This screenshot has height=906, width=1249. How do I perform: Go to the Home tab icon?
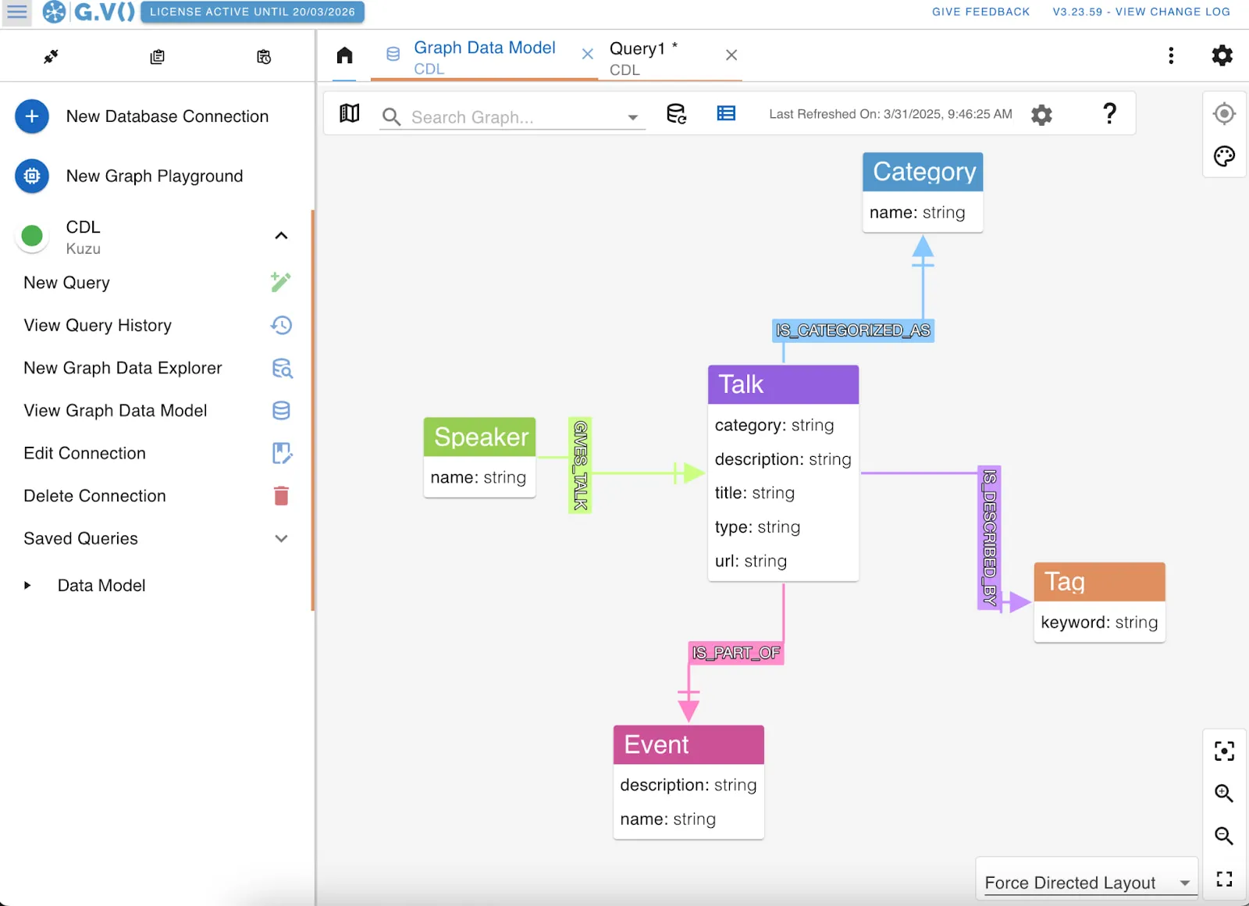point(344,55)
